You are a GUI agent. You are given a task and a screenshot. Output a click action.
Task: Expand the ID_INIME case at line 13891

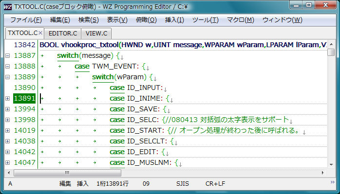click(8, 98)
